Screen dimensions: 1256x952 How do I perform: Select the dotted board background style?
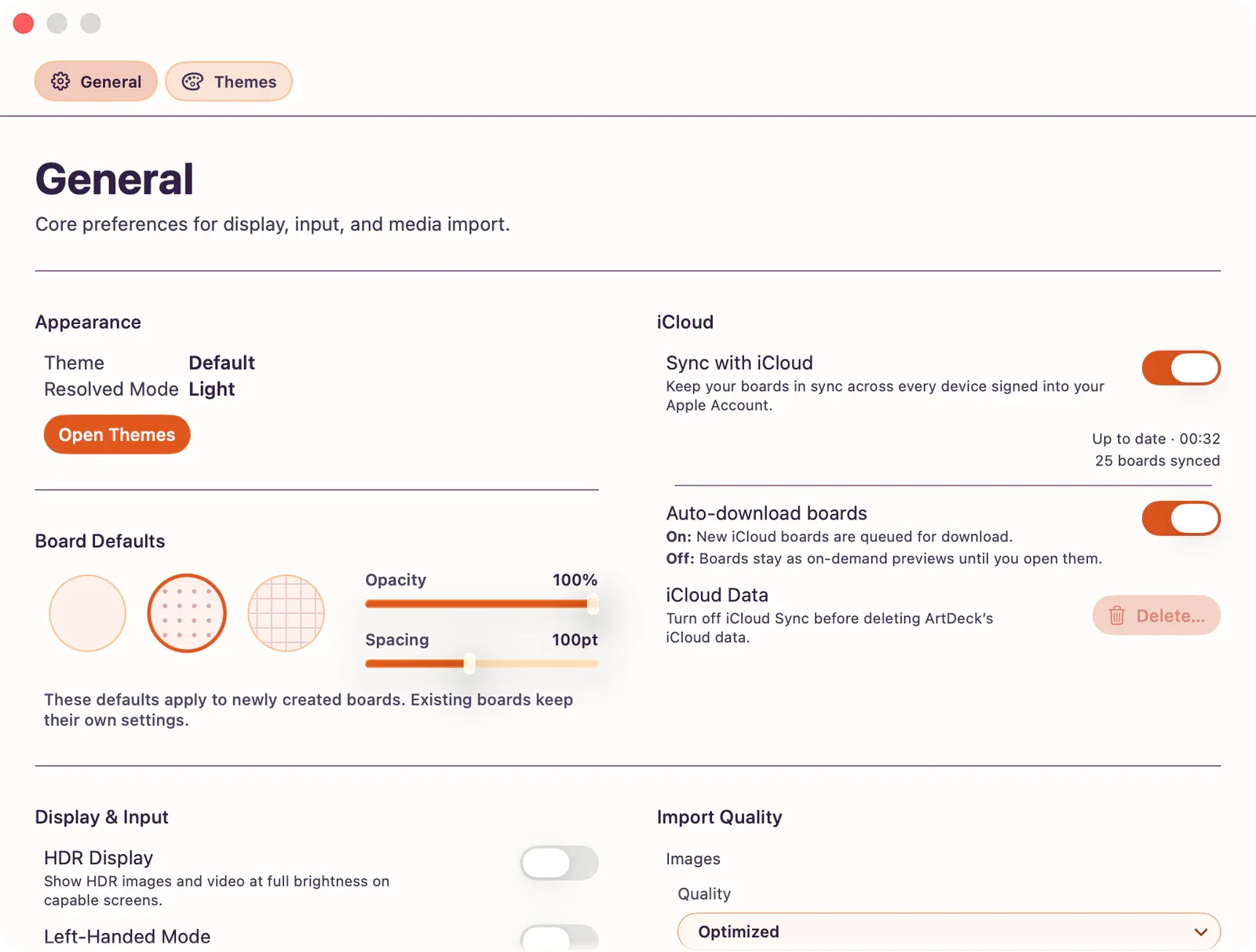click(x=187, y=613)
